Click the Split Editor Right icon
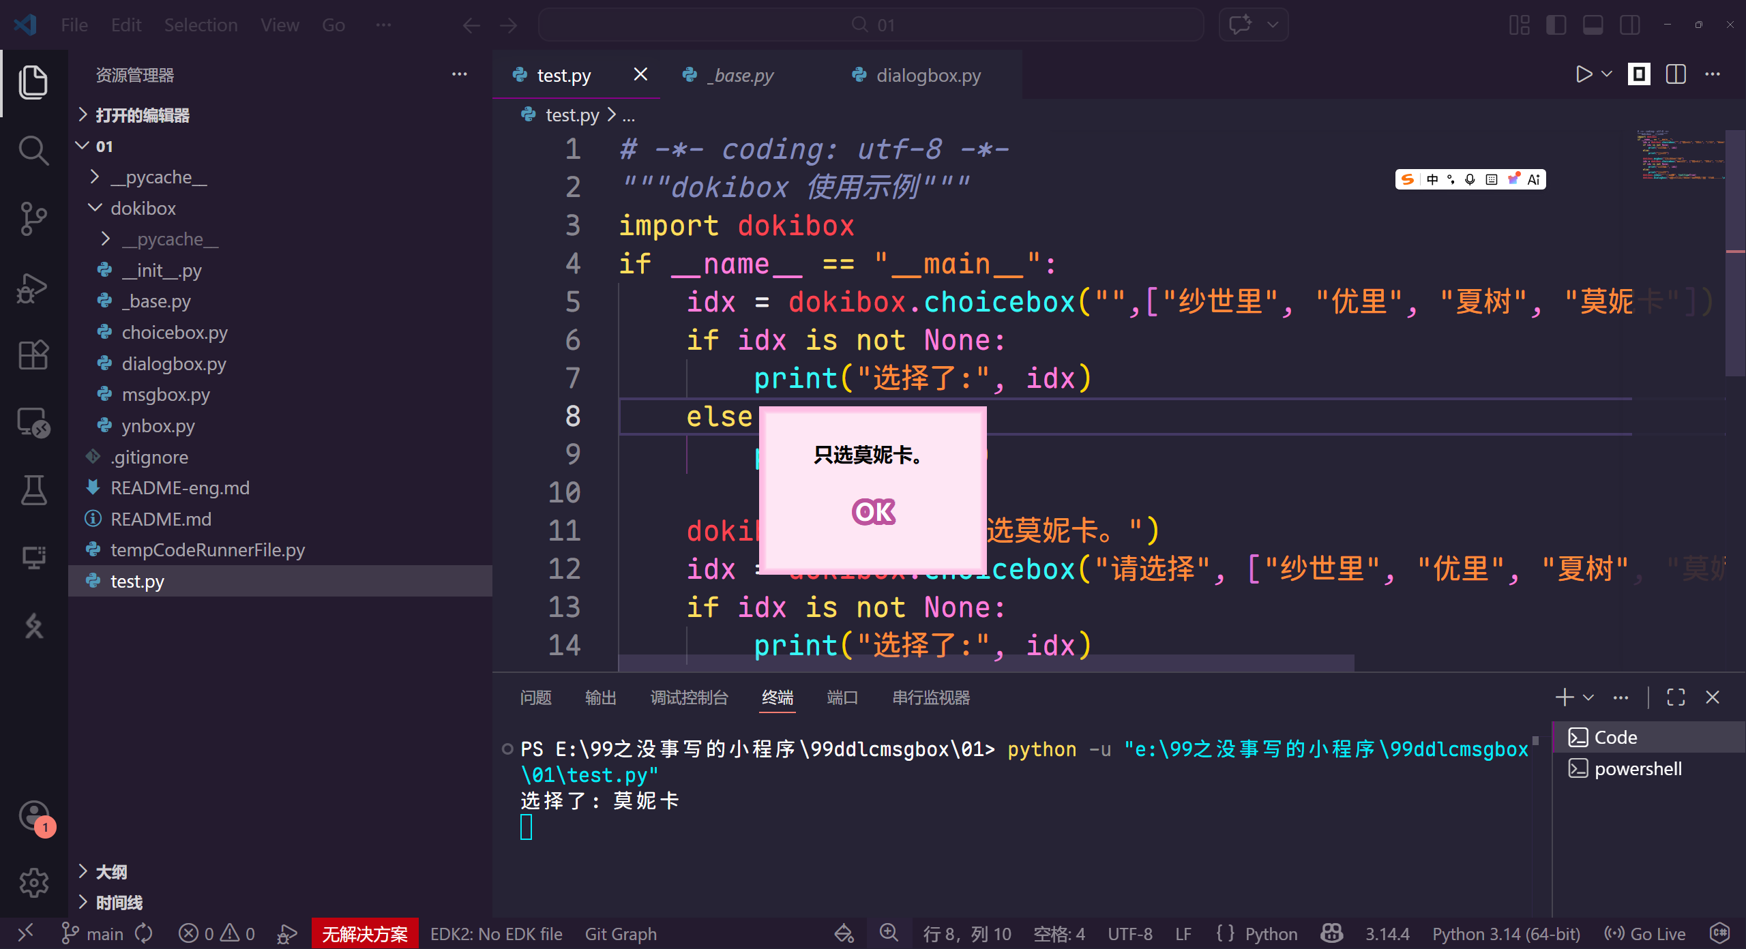1746x949 pixels. [1676, 74]
